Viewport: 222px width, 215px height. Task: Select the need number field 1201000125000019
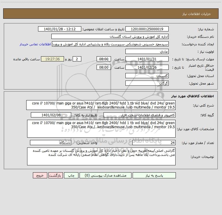pos(147,29)
